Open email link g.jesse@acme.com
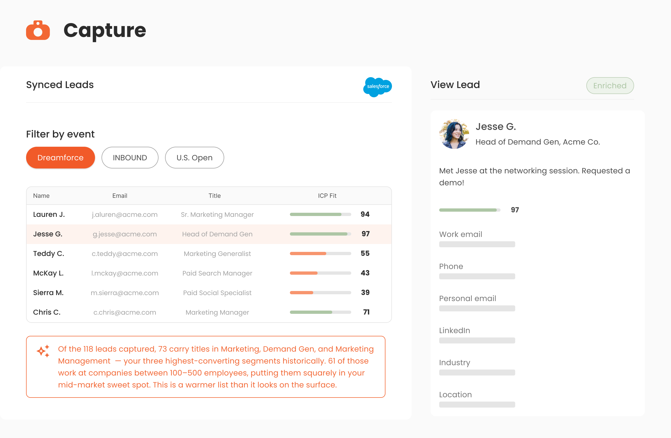This screenshot has height=438, width=671. 125,234
